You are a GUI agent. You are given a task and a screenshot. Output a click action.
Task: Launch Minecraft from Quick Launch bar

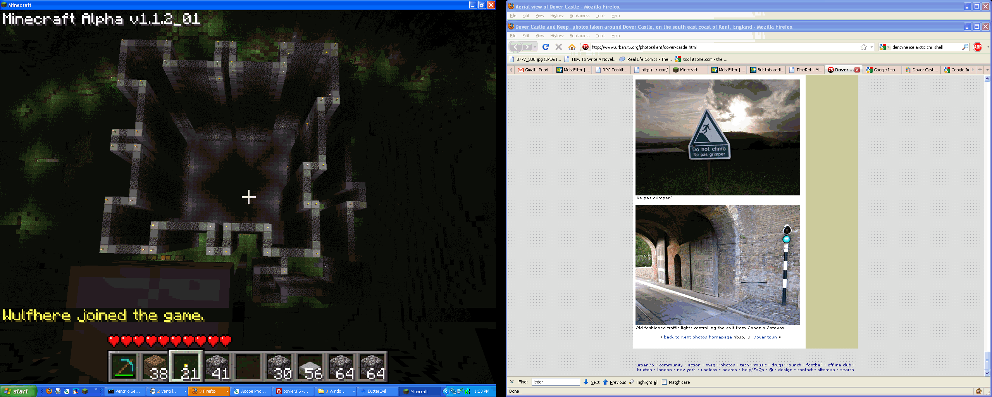tap(85, 391)
